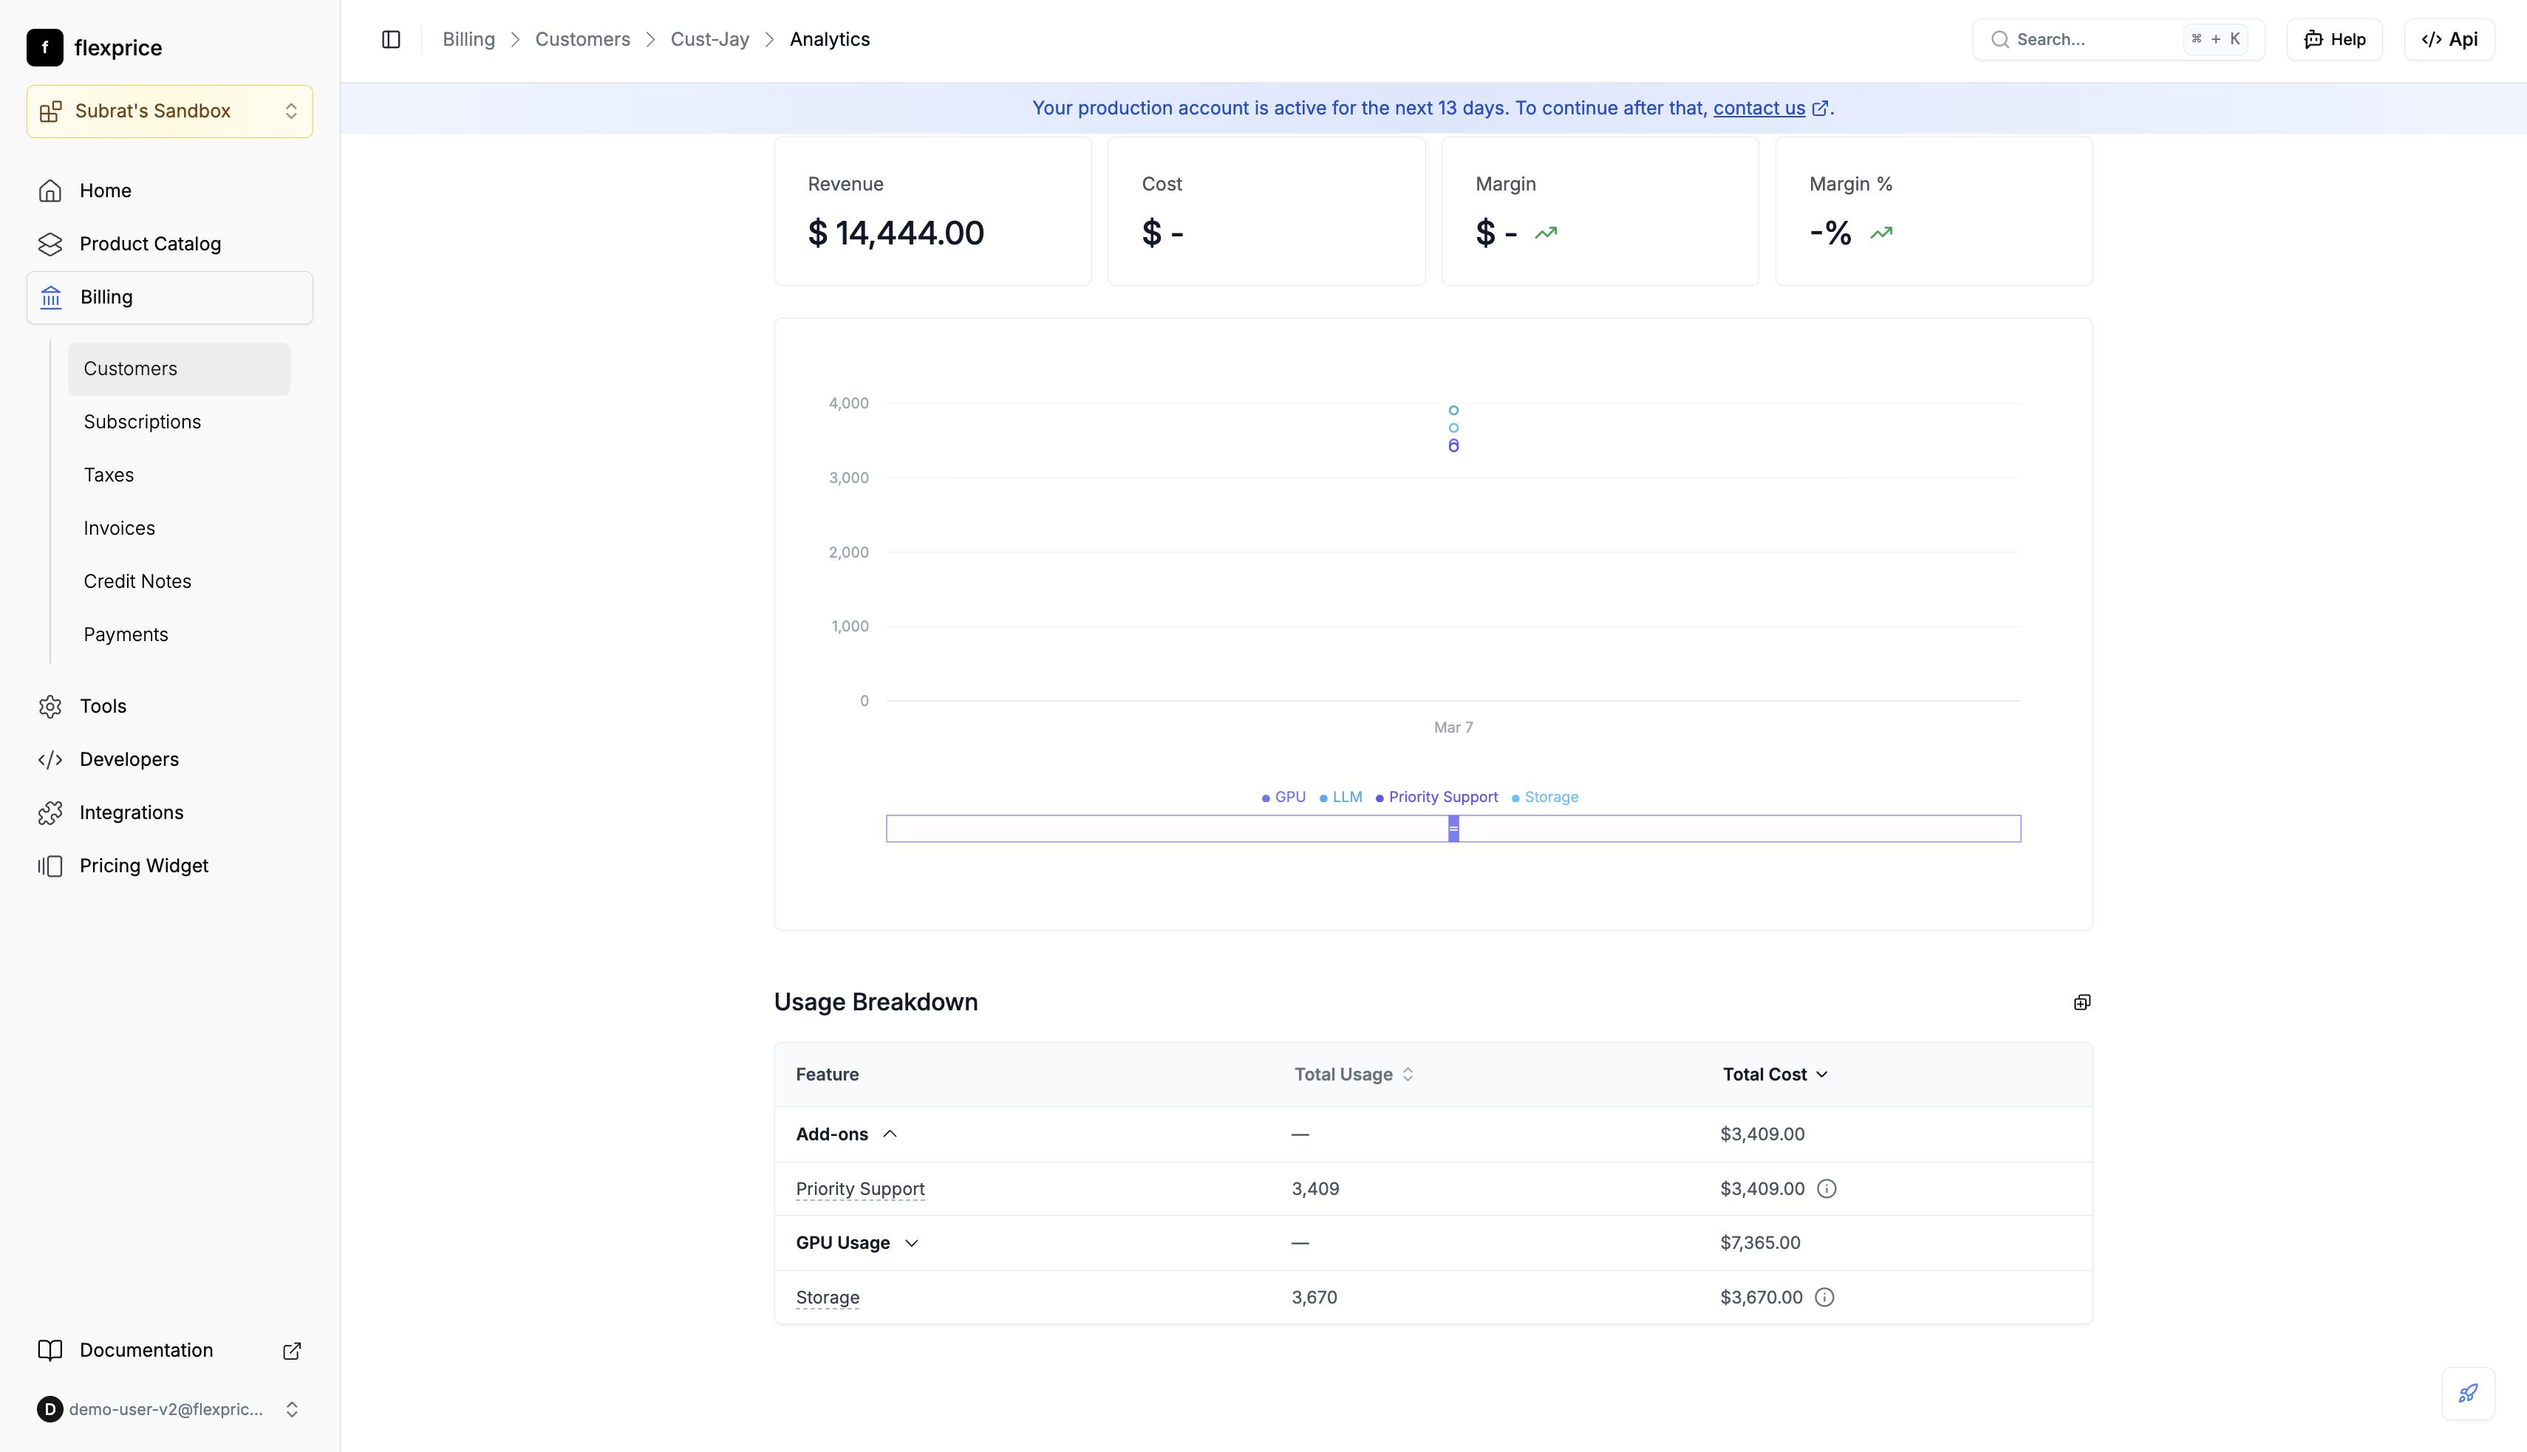Collapse the Add-ons group row
Image resolution: width=2527 pixels, height=1452 pixels.
point(890,1134)
